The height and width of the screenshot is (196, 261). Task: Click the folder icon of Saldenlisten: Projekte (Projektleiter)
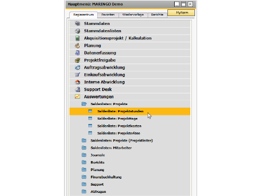coord(84,140)
